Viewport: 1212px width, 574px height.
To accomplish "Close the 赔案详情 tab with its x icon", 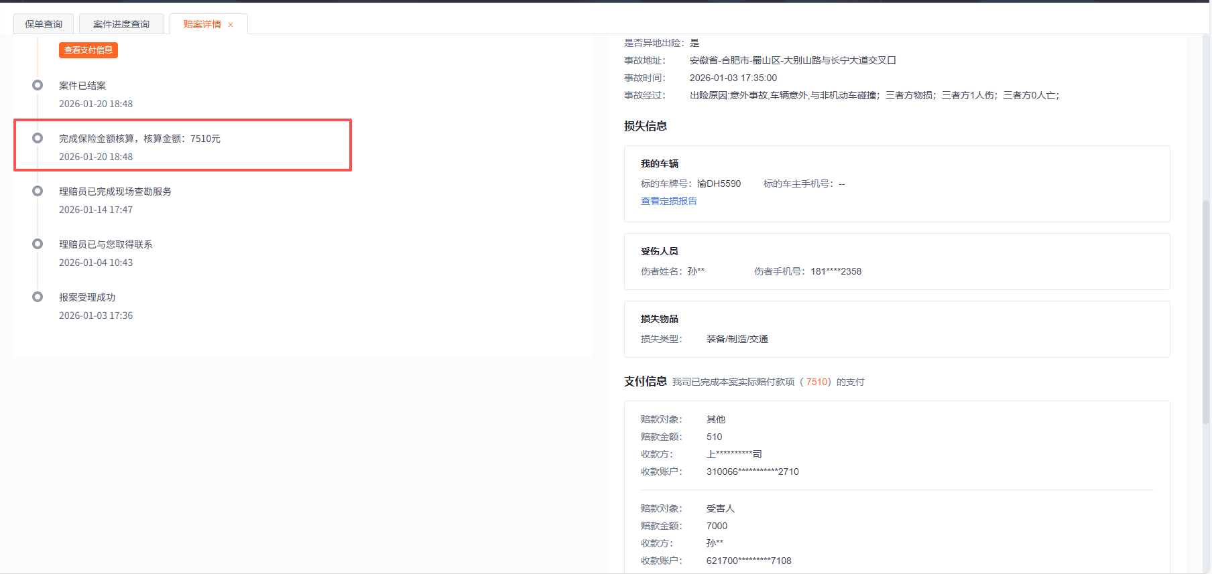I will [x=231, y=25].
